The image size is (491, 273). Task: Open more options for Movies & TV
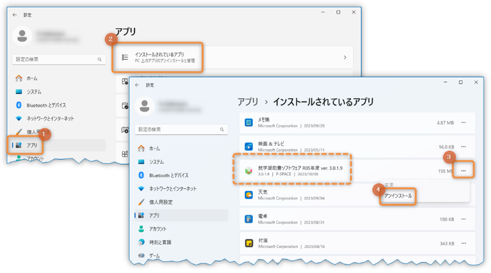463,147
